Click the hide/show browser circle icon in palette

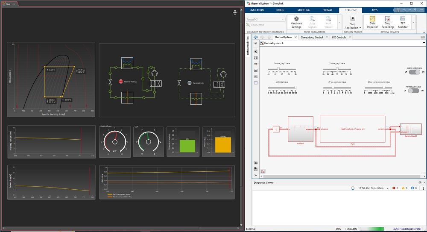(x=256, y=43)
